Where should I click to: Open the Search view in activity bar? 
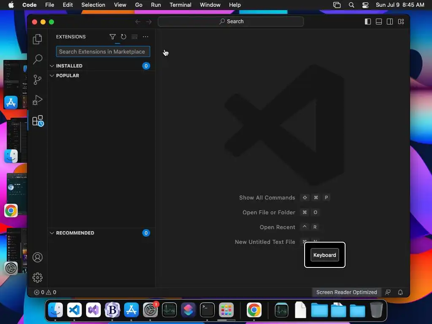38,59
